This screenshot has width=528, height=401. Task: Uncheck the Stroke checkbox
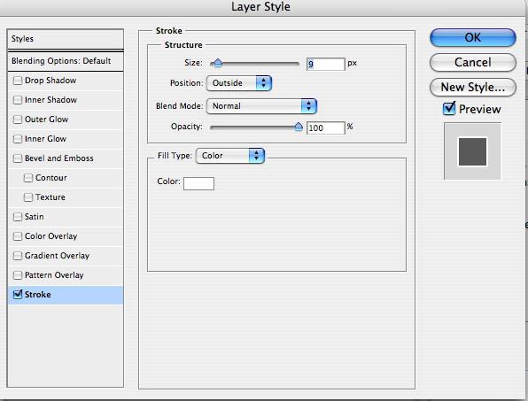[17, 295]
